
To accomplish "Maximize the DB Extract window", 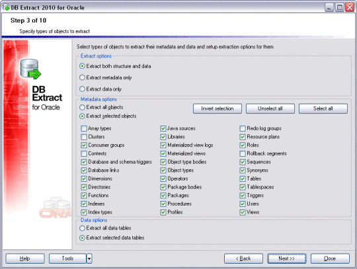I will click(339, 7).
